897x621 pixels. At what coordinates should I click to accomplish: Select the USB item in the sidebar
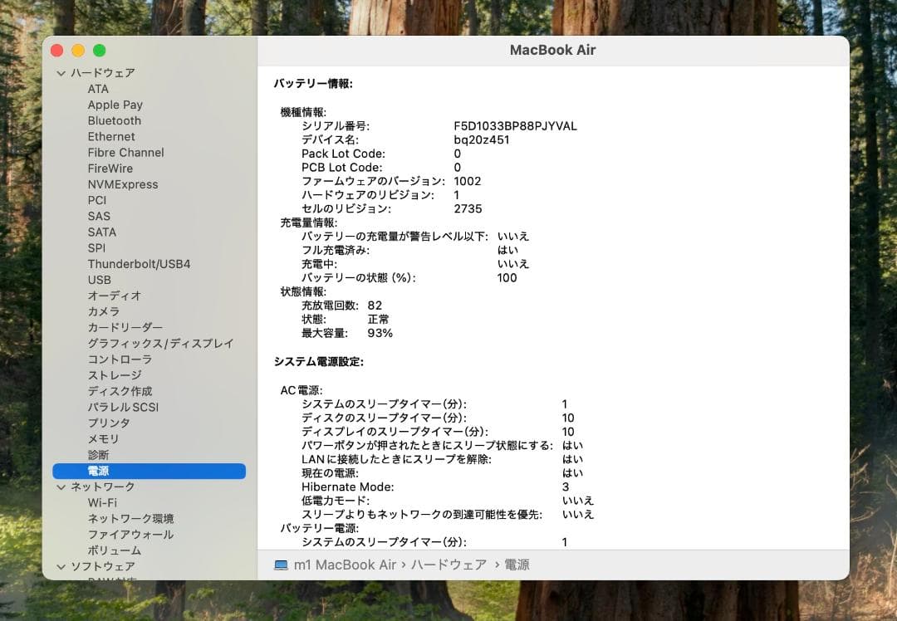[99, 280]
